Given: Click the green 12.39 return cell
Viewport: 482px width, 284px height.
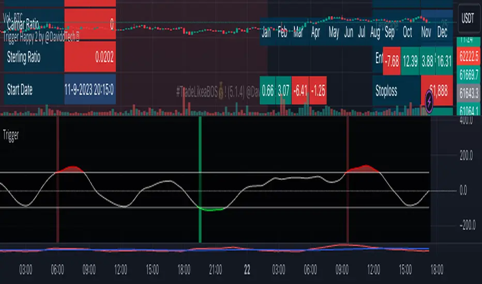Looking at the screenshot, I should coord(410,61).
